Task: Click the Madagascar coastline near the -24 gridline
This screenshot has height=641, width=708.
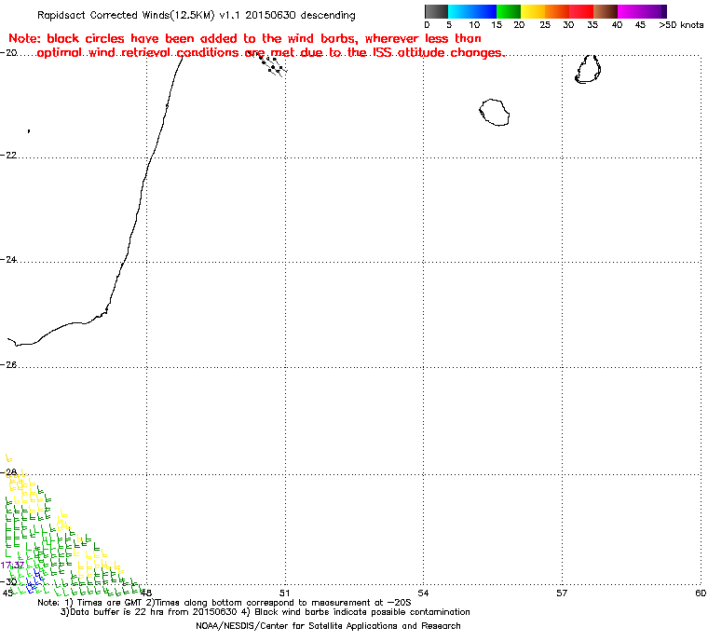Action: coord(123,262)
